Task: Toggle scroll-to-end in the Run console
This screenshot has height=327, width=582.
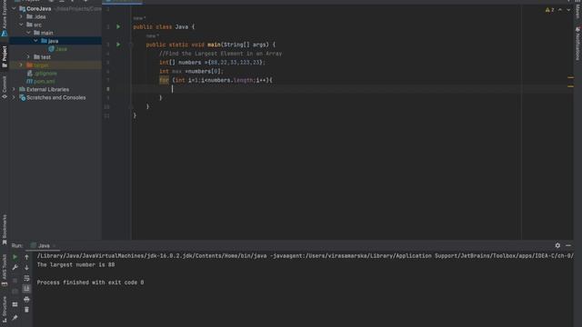Action: [x=26, y=289]
